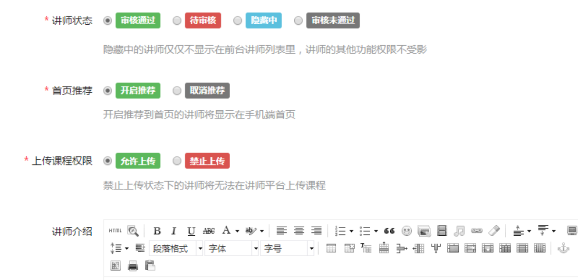Align text to the left
578x280 pixels.
(282, 231)
